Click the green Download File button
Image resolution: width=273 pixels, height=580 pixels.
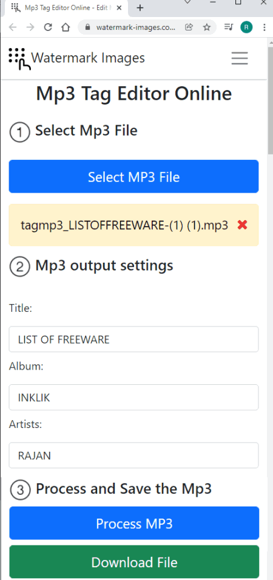pos(134,562)
